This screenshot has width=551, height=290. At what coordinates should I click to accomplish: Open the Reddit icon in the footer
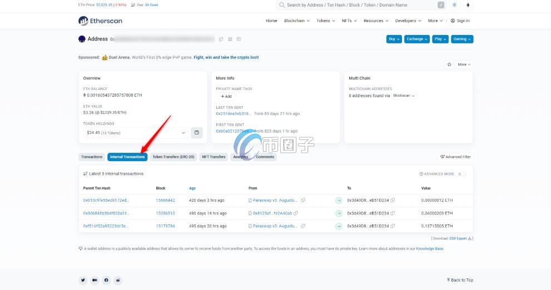tap(118, 280)
